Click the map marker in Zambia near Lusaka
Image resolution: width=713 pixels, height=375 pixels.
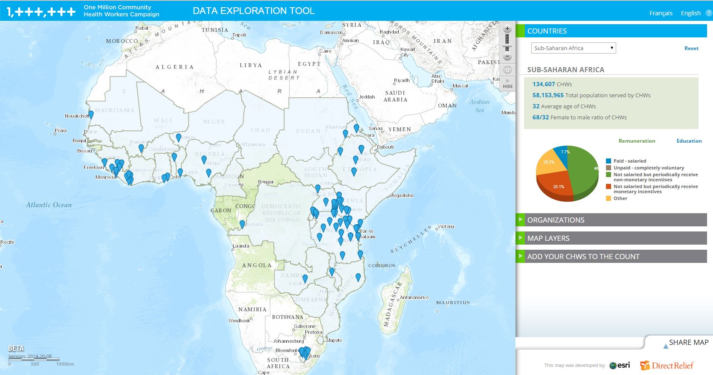[305, 279]
